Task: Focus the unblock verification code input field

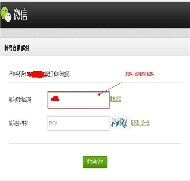Action: tap(78, 100)
